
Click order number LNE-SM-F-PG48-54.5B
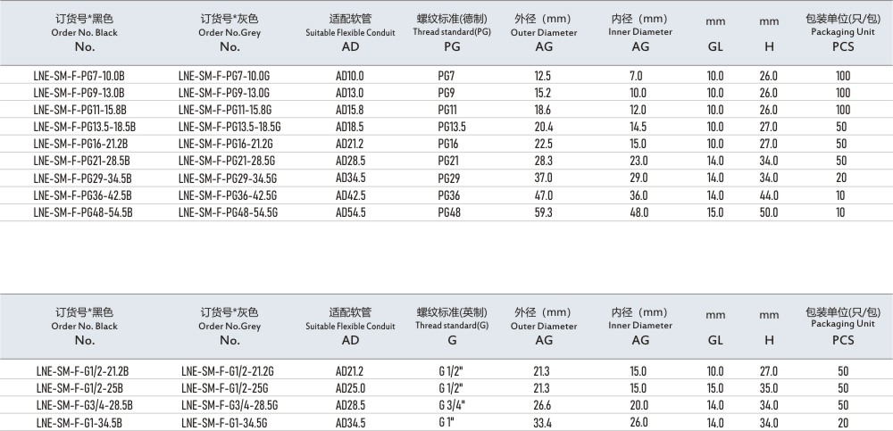coord(82,211)
